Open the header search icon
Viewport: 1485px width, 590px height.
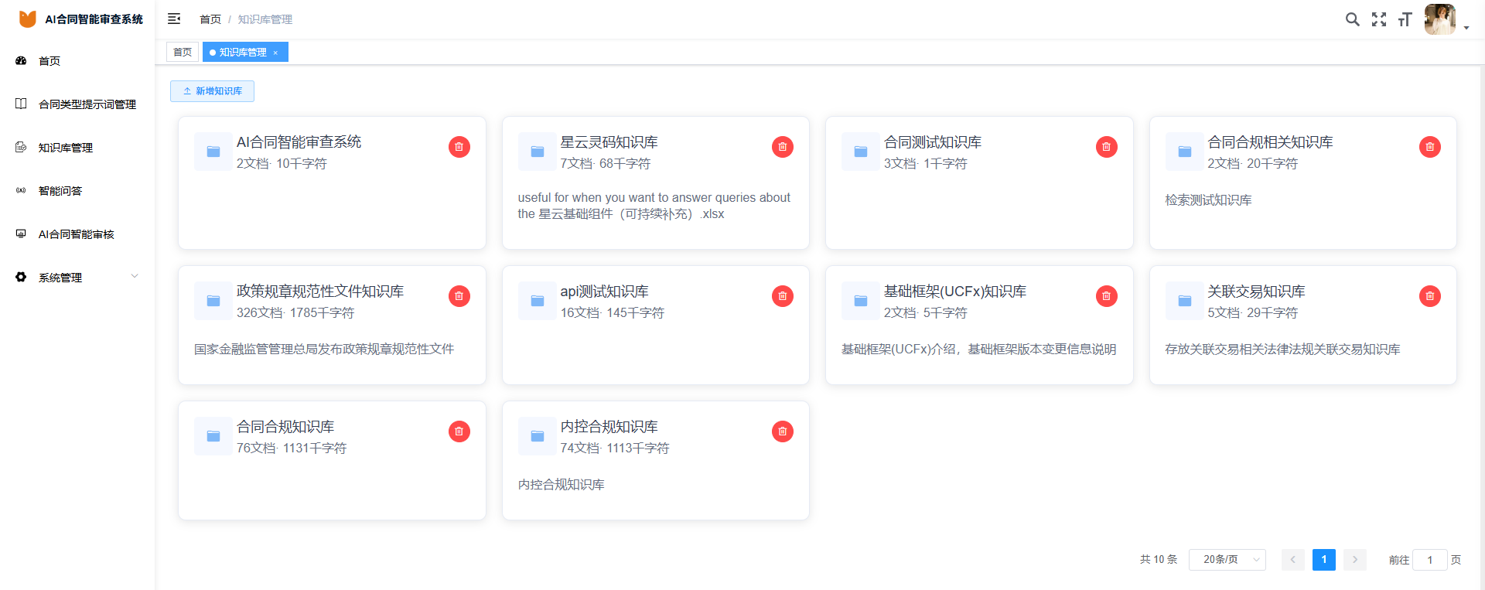[1352, 19]
